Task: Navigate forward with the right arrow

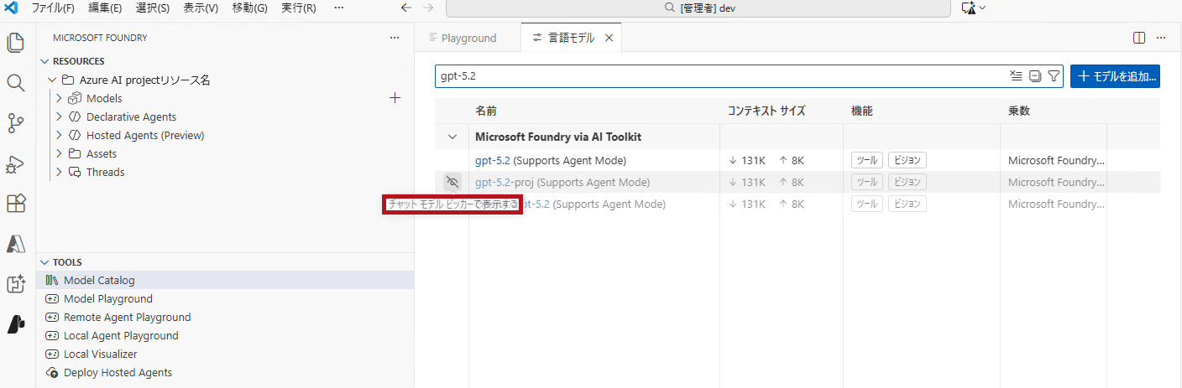Action: coord(428,8)
